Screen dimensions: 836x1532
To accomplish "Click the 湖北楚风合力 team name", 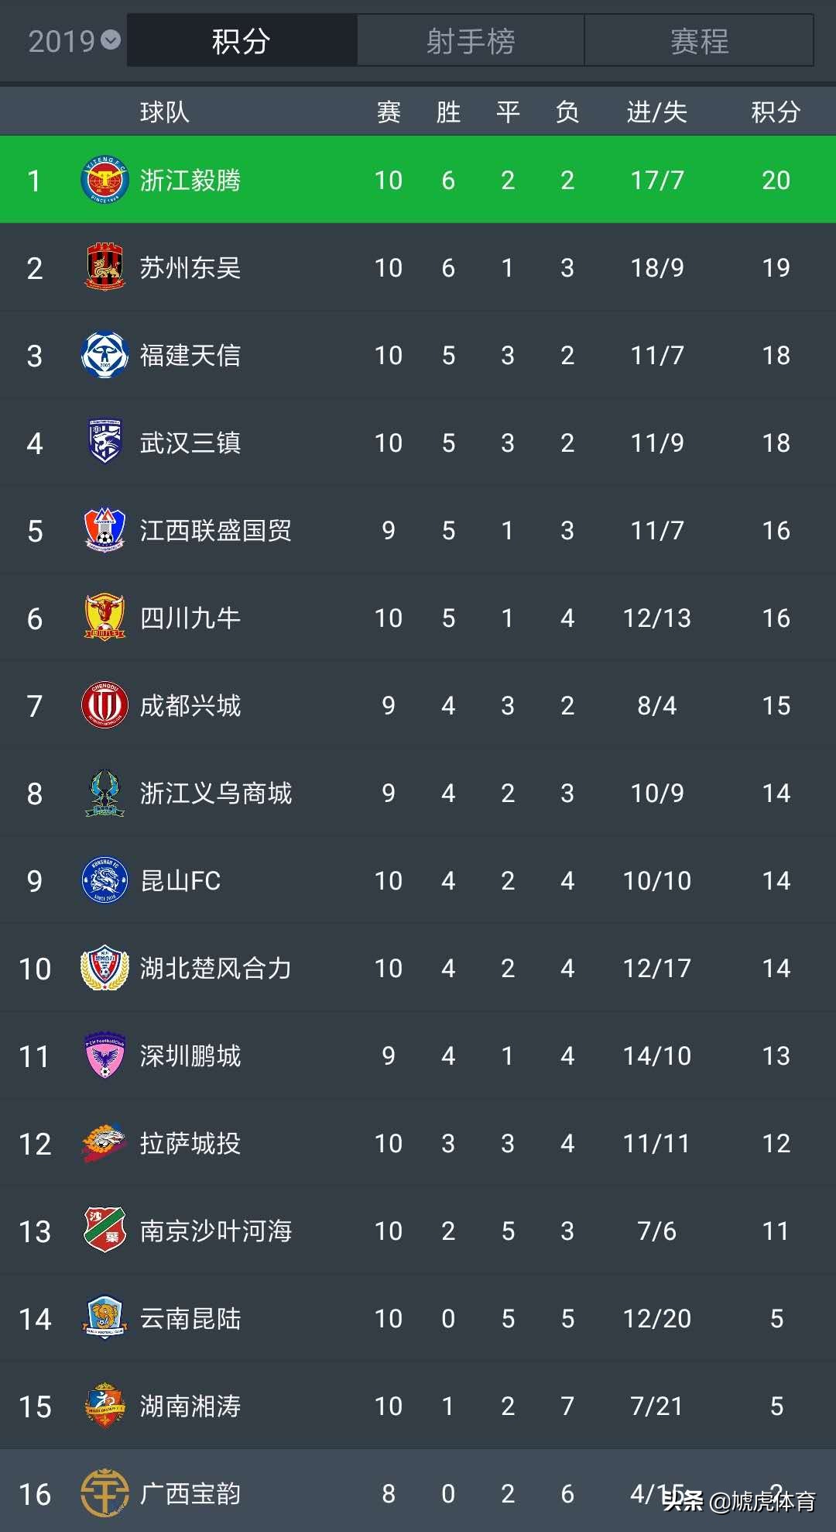I will (x=215, y=969).
